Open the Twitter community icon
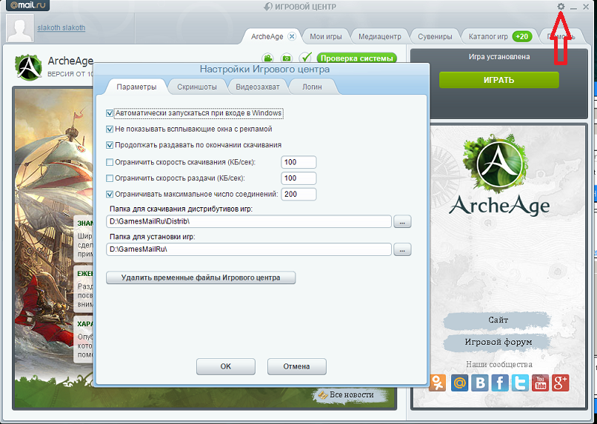 click(x=520, y=383)
